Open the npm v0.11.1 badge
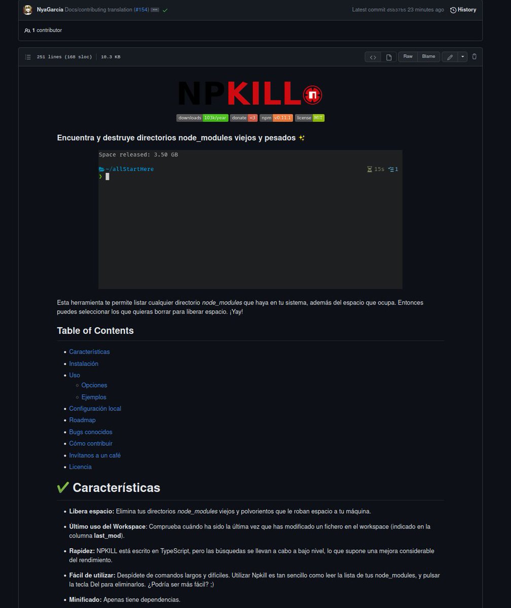The height and width of the screenshot is (608, 511). tap(276, 118)
